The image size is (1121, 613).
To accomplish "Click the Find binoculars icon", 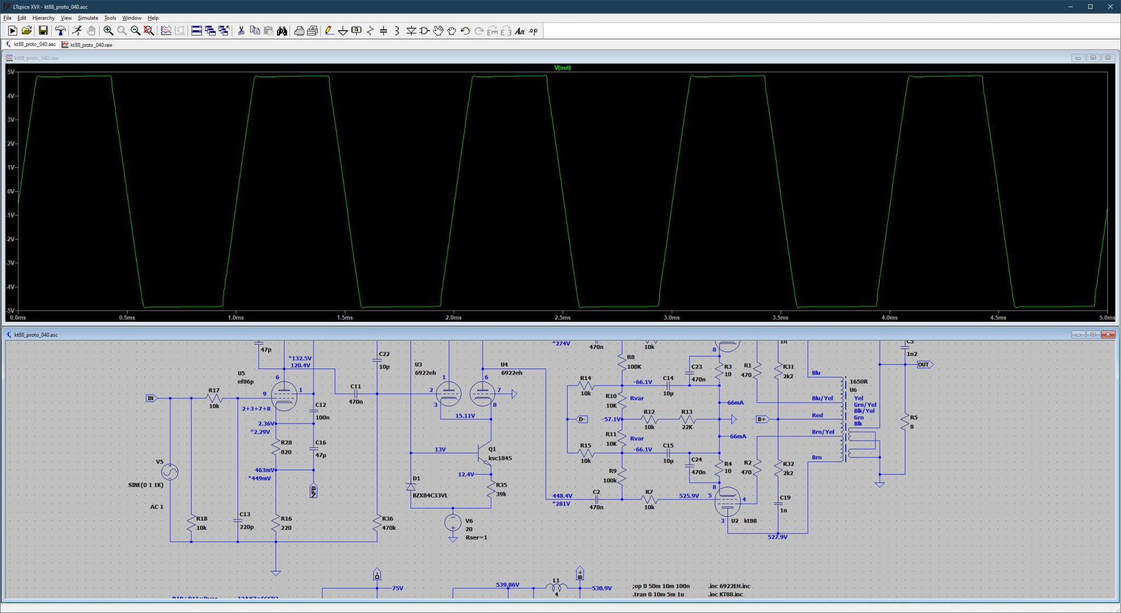I will point(282,31).
